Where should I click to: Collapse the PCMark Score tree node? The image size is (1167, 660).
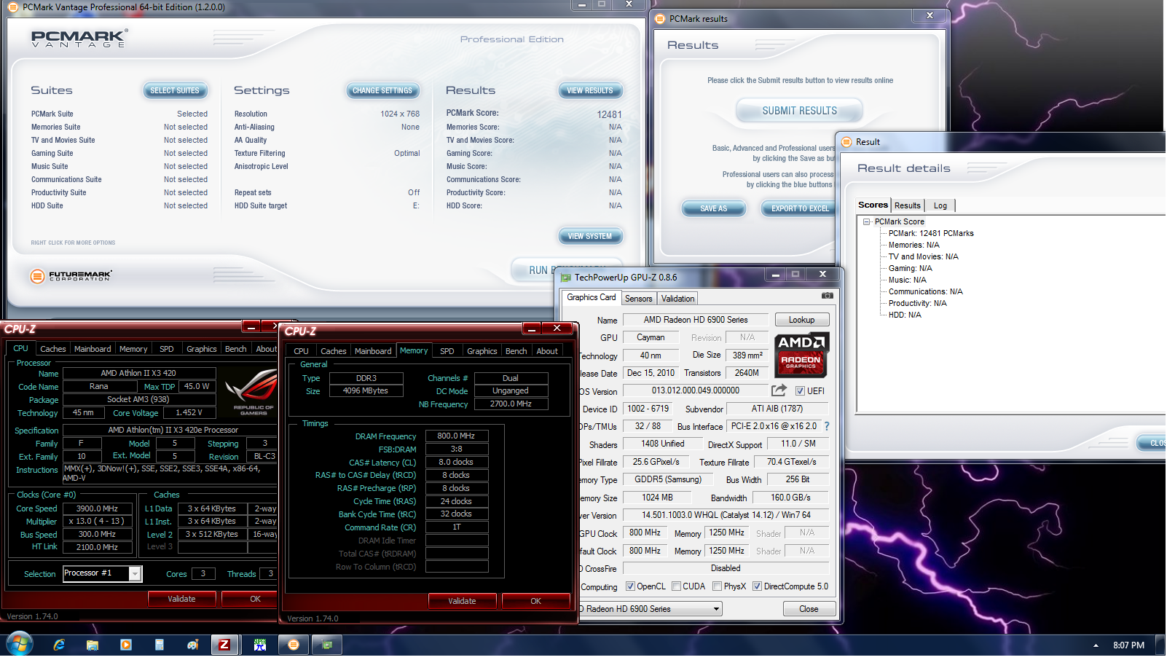(867, 222)
